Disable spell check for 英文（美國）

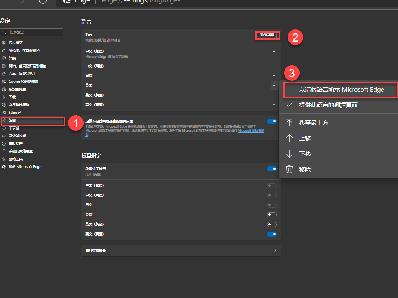pyautogui.click(x=272, y=234)
